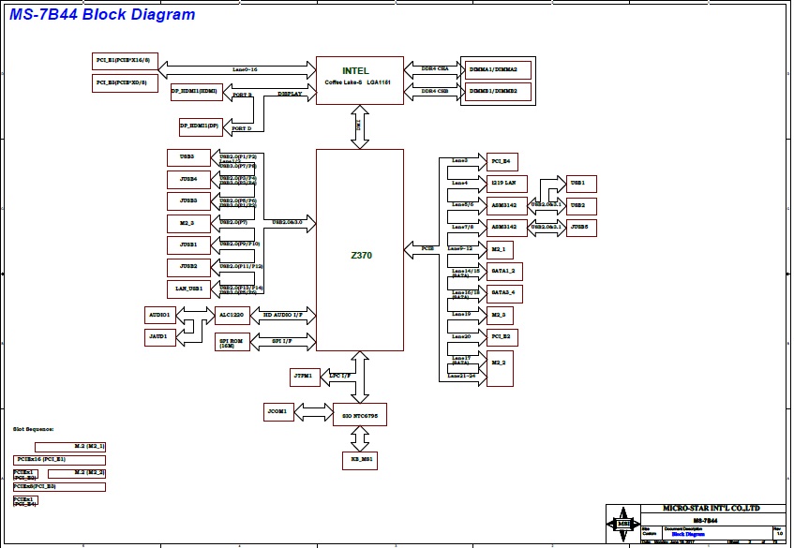The image size is (794, 548).
Task: Select the LAN_USB1 block
Action: pyautogui.click(x=188, y=289)
